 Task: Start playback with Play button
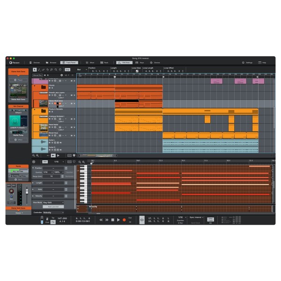[x=118, y=220]
